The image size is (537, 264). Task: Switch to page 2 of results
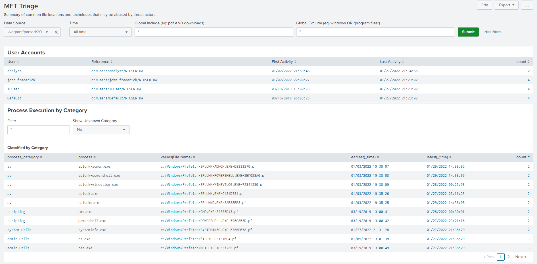pyautogui.click(x=508, y=257)
